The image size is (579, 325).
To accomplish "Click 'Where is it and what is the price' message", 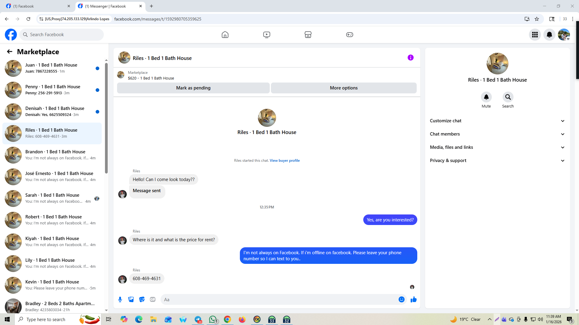I will [x=174, y=240].
